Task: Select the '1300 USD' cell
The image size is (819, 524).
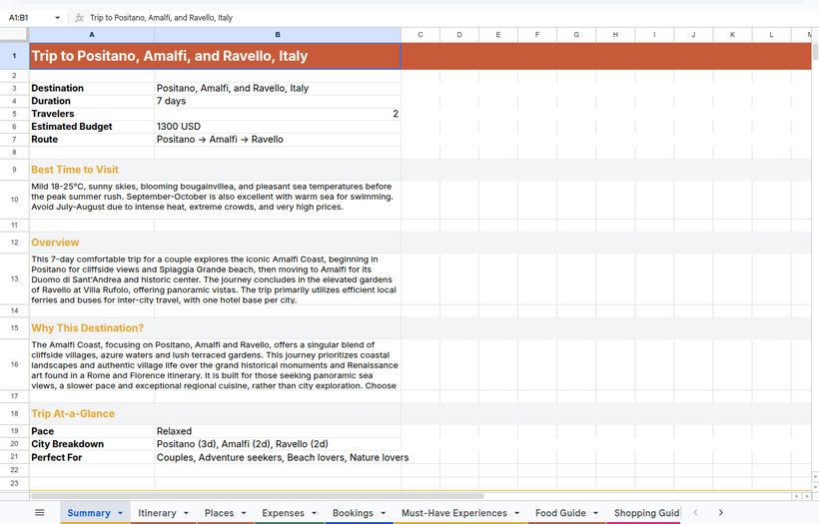Action: tap(278, 127)
